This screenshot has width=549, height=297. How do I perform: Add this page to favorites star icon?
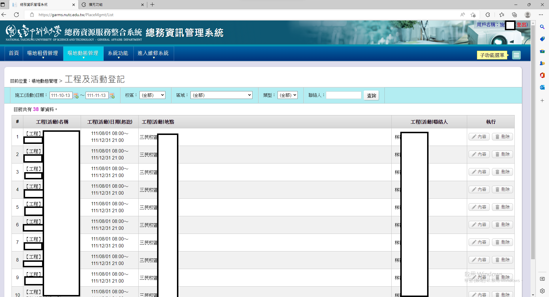coord(473,15)
